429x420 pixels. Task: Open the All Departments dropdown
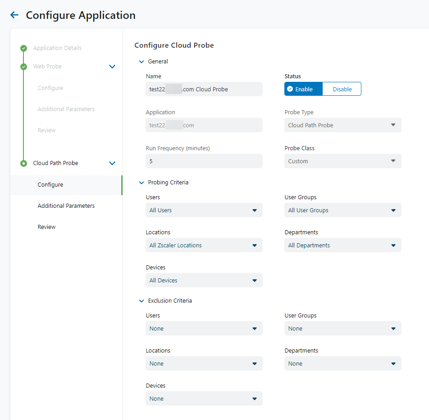343,245
